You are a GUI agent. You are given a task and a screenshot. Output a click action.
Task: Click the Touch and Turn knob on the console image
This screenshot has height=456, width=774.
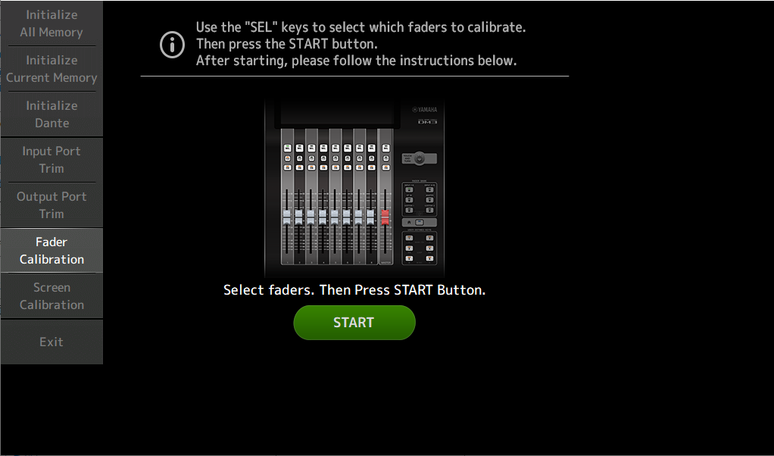point(420,159)
